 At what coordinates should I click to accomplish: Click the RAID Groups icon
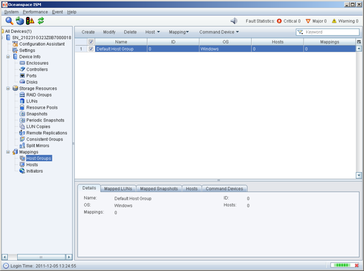[22, 95]
